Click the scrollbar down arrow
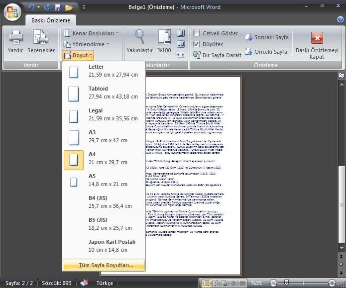This screenshot has height=288, width=346. coord(342,248)
